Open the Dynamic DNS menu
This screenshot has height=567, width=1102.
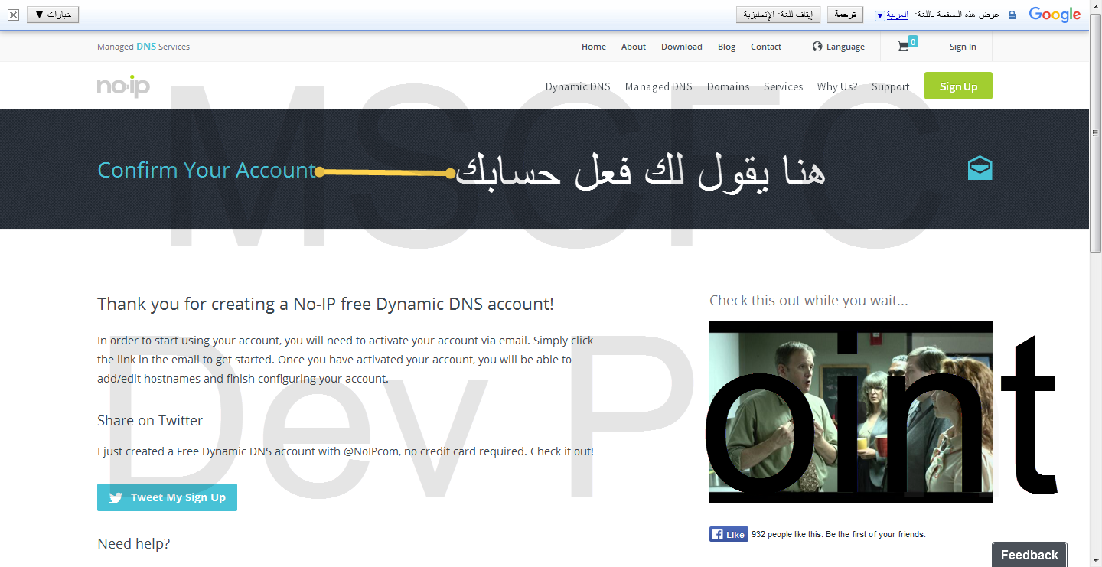pyautogui.click(x=578, y=86)
